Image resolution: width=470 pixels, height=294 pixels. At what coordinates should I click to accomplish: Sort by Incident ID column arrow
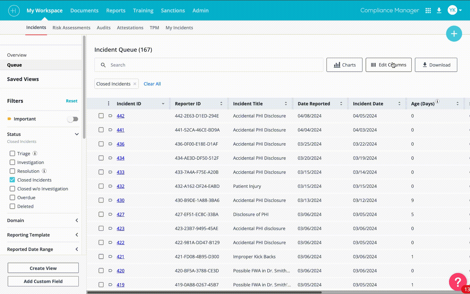tap(163, 104)
